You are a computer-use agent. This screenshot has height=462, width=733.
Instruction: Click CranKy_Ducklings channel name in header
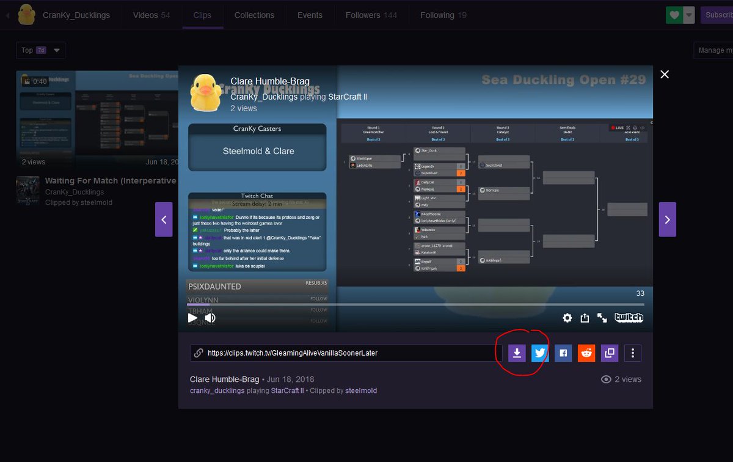[76, 15]
